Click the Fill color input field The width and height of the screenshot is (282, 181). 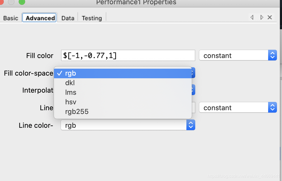[128, 56]
